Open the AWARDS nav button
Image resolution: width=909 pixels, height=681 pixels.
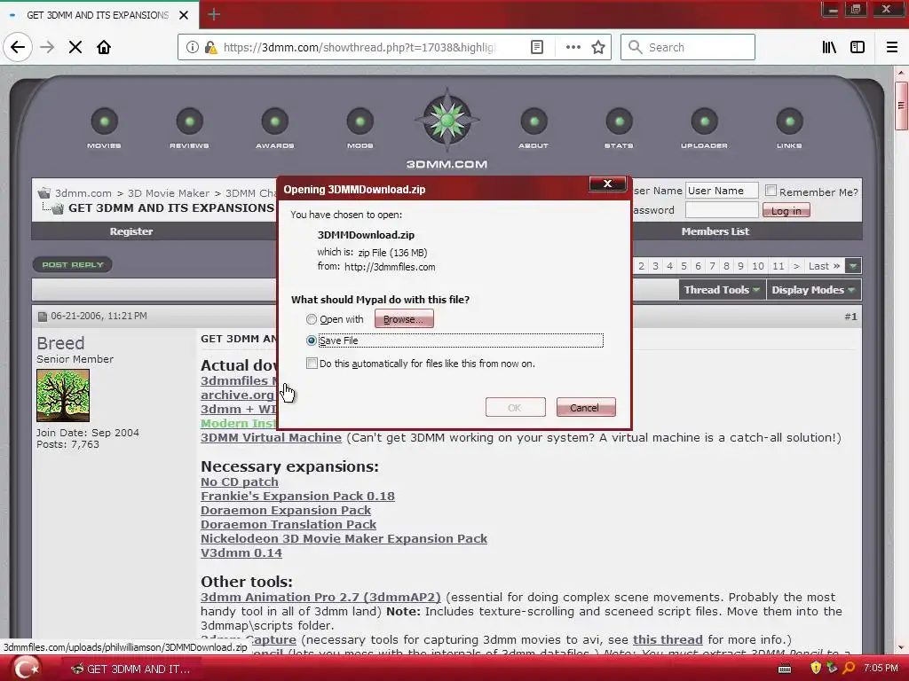(275, 129)
